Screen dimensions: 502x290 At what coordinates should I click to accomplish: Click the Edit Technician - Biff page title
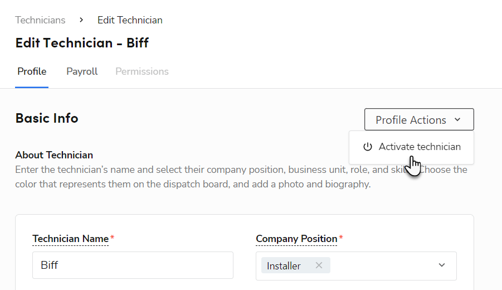click(82, 43)
